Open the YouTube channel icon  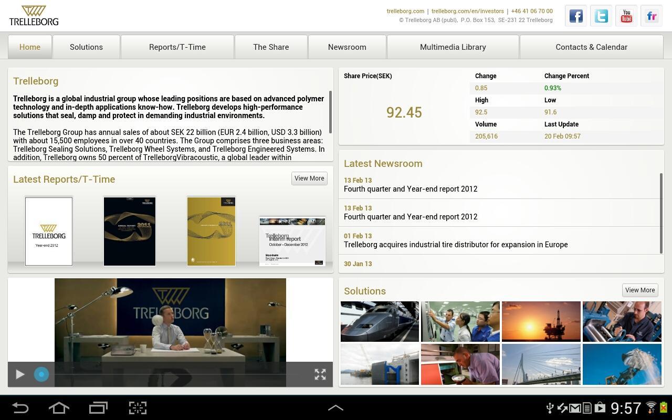click(x=626, y=16)
